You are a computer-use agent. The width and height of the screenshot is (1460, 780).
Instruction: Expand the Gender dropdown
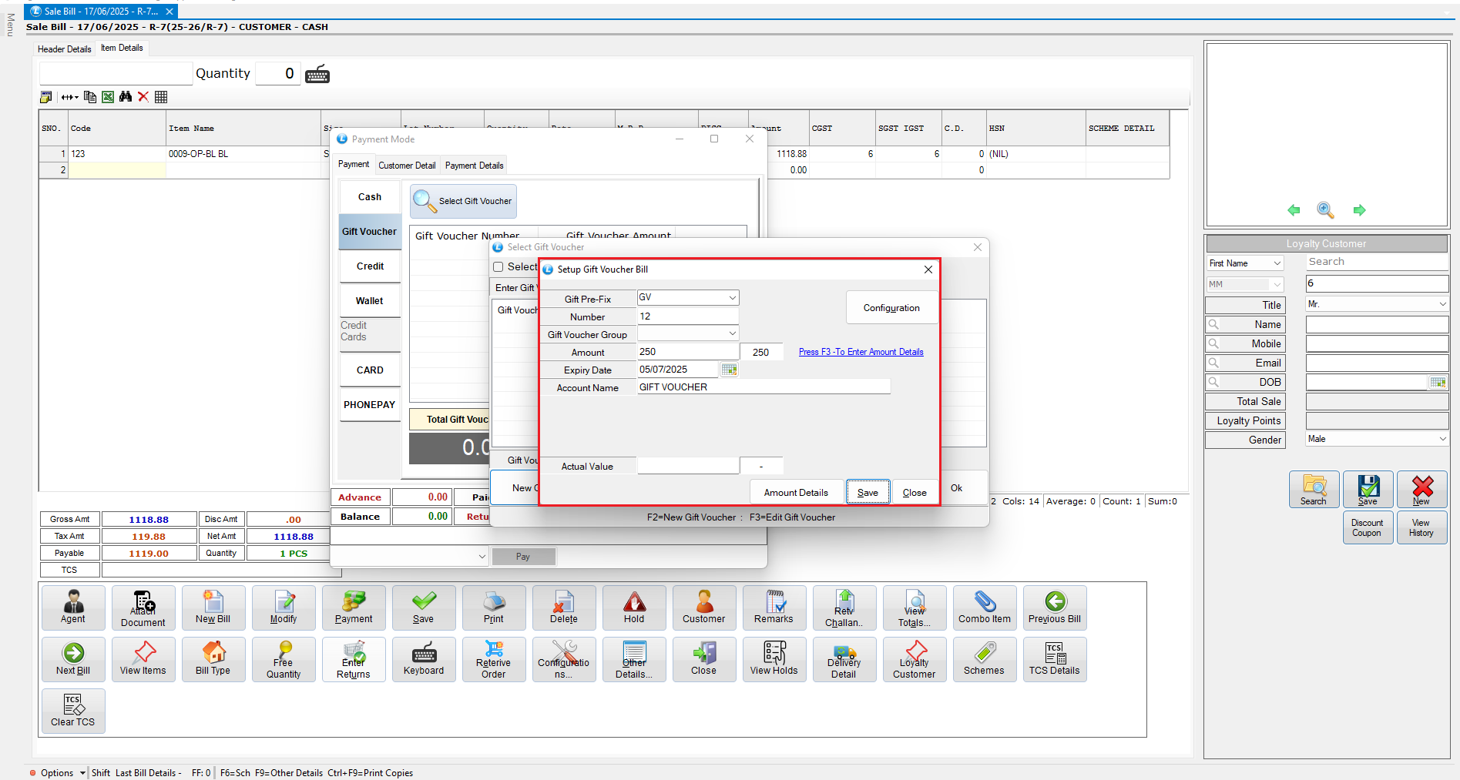coord(1442,439)
